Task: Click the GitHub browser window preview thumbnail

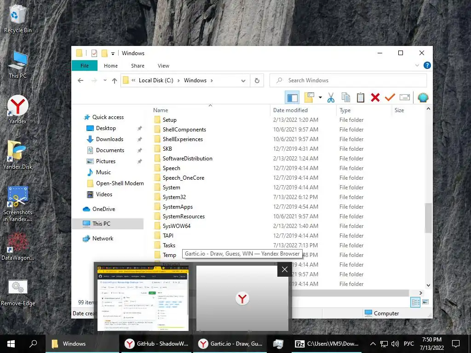Action: 143,298
